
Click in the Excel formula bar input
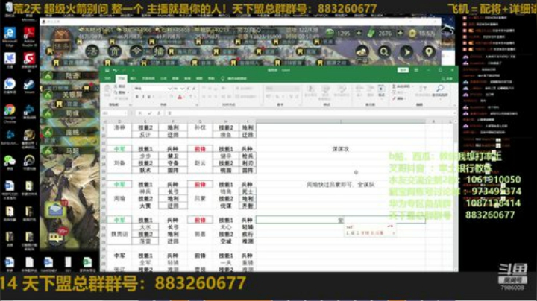(x=308, y=113)
